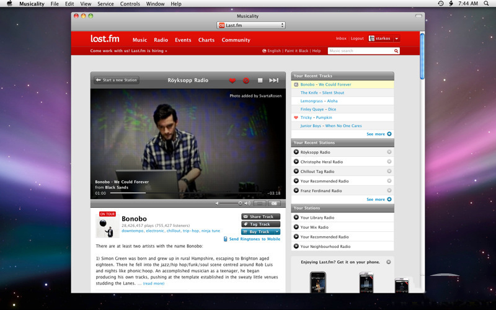The image size is (496, 310).
Task: Open the Buy Track dropdown arrow
Action: 277,232
